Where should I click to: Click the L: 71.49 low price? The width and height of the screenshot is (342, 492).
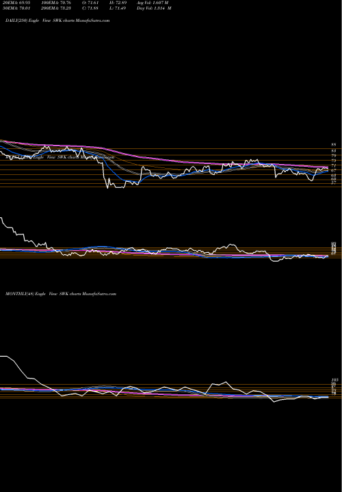coord(118,8)
